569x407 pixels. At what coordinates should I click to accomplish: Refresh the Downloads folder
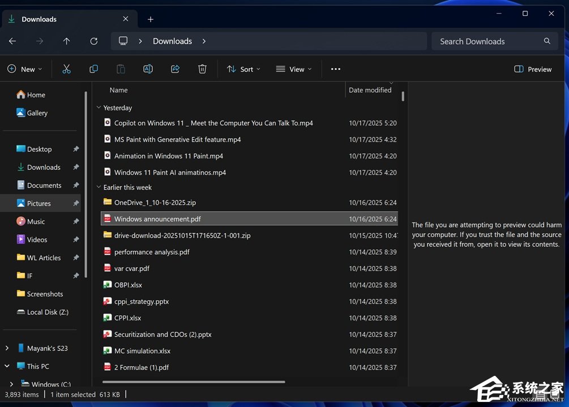(94, 41)
